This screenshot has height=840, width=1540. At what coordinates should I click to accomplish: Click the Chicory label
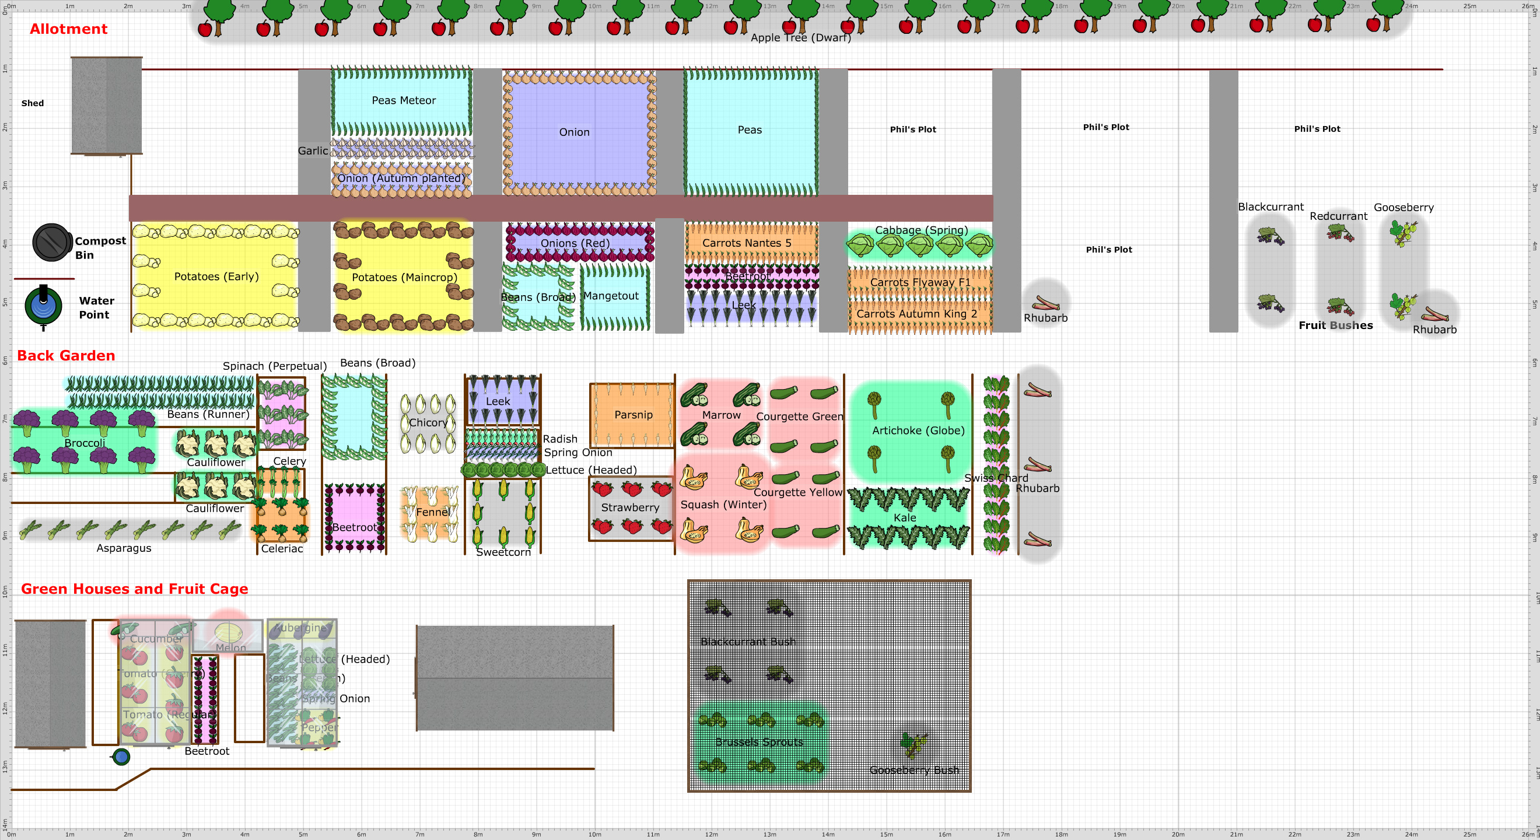428,423
